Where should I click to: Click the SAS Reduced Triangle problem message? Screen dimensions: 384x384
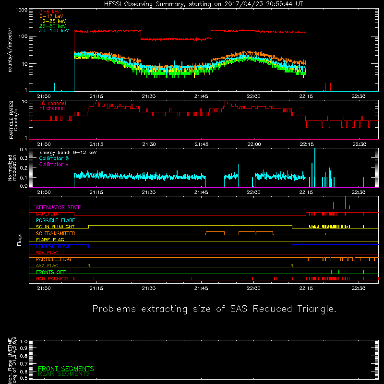click(214, 309)
